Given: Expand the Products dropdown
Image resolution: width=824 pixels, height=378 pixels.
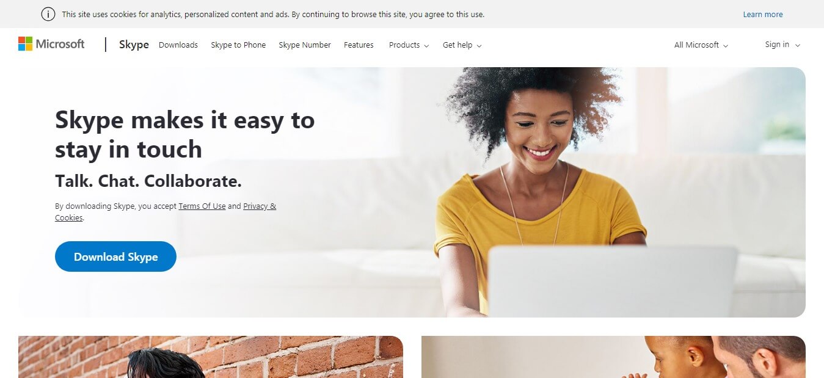Looking at the screenshot, I should (x=409, y=45).
